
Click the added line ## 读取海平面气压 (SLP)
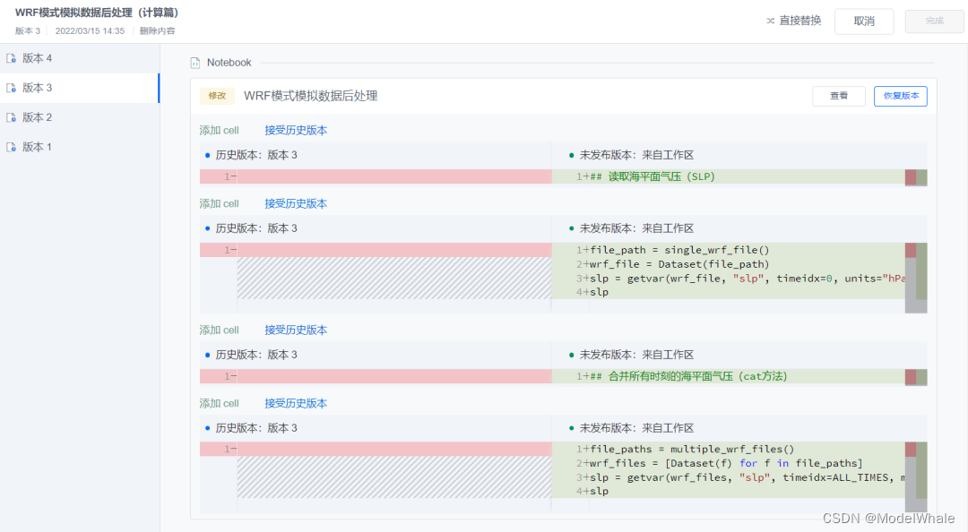(x=652, y=176)
